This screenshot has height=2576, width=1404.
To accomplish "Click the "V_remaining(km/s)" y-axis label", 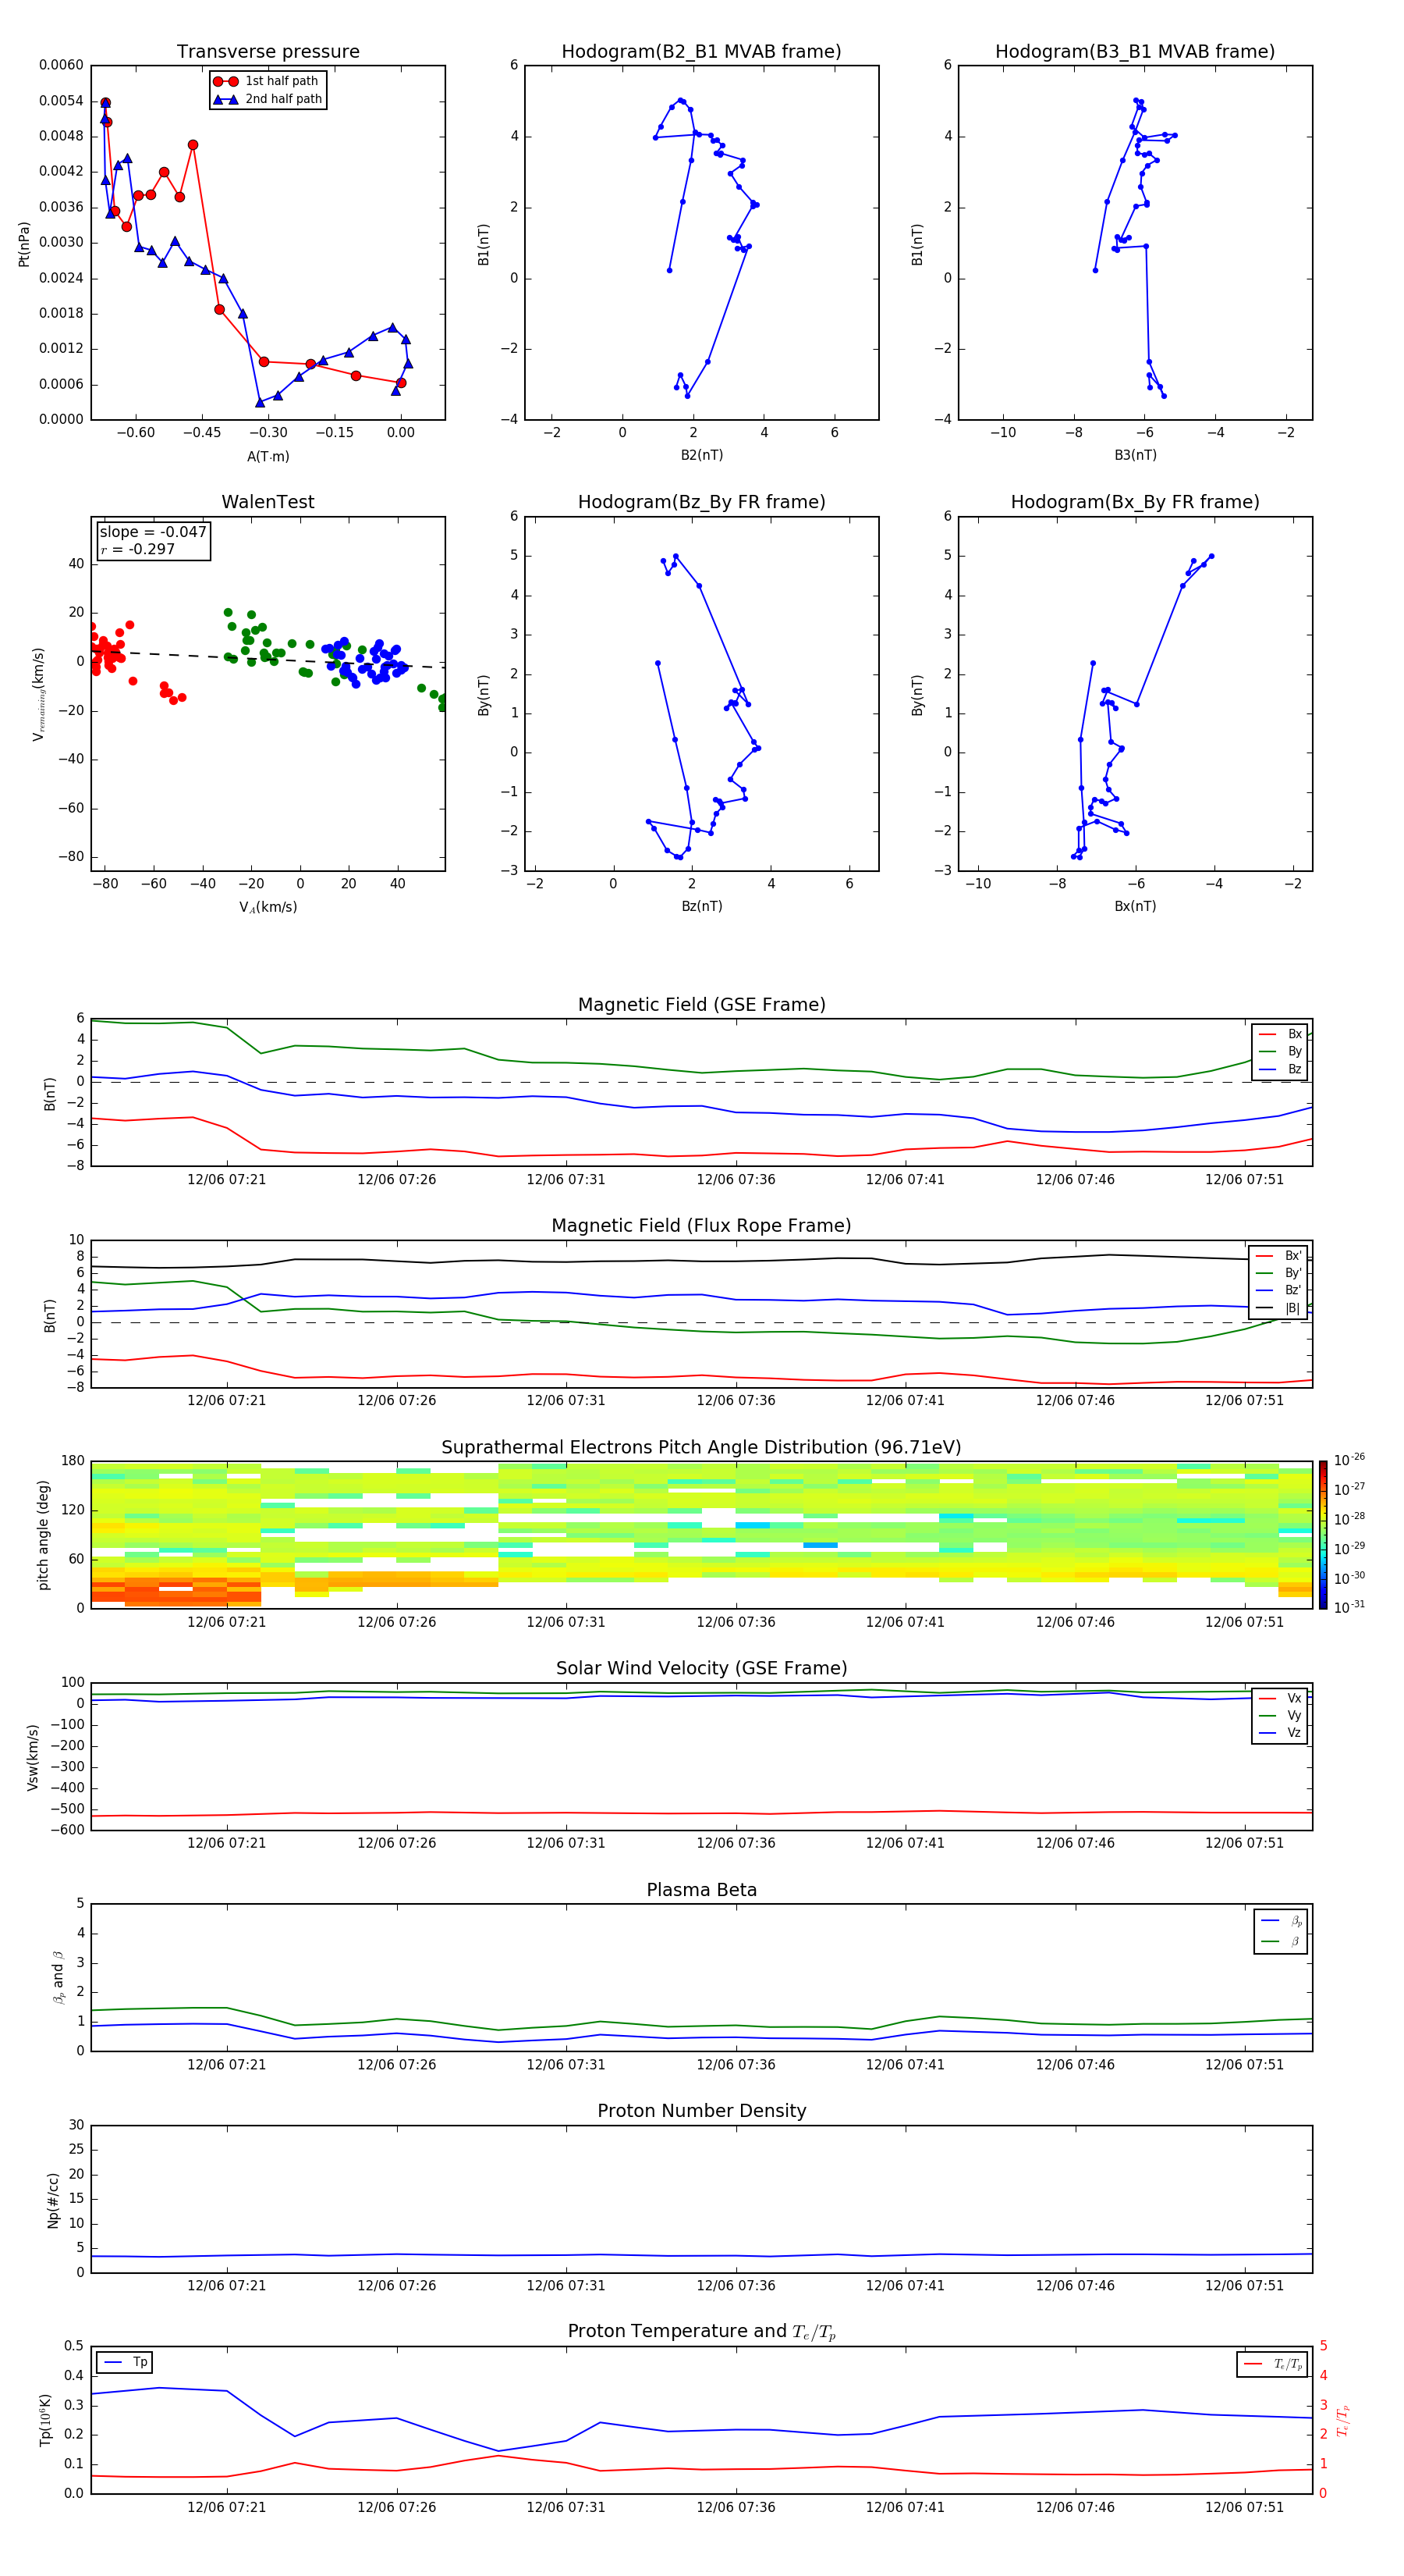I will [x=38, y=694].
